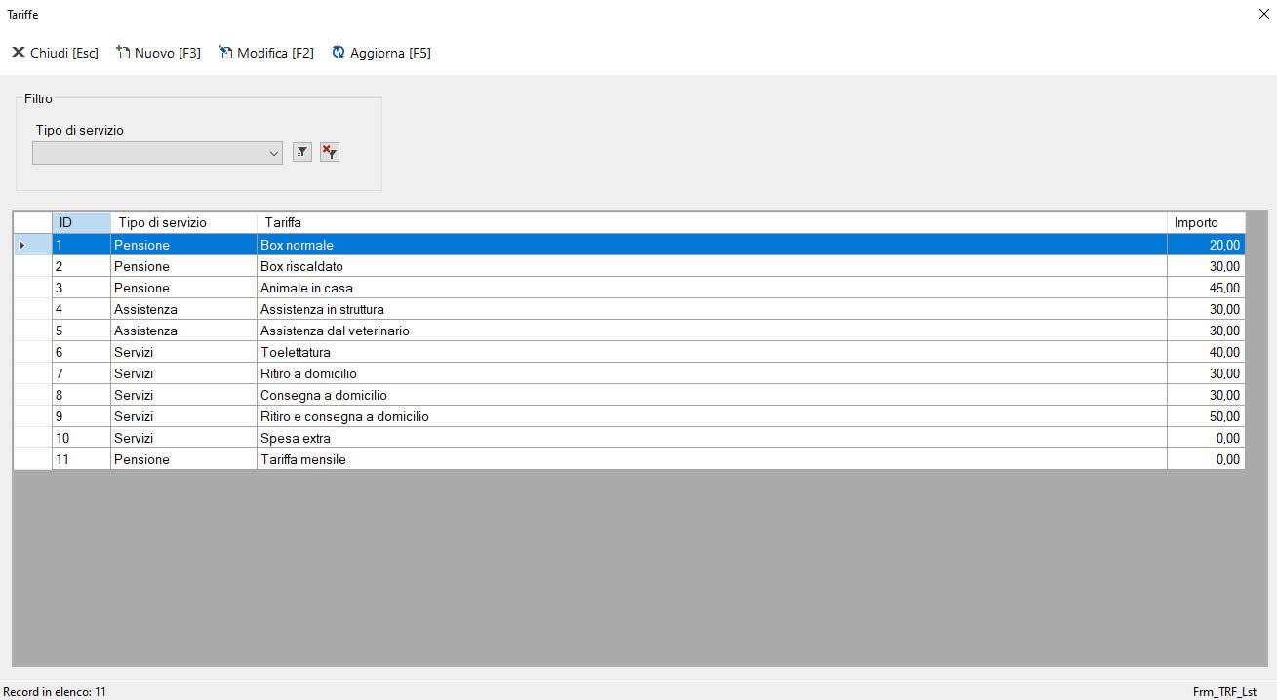Select the Box riscaldato row
This screenshot has height=700, width=1277.
(301, 266)
